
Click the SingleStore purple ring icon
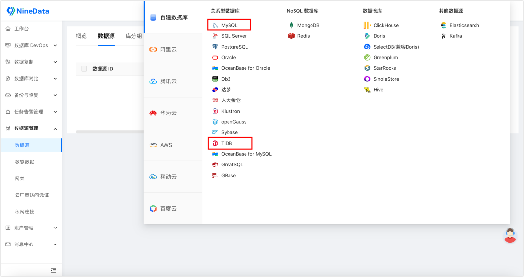[367, 79]
